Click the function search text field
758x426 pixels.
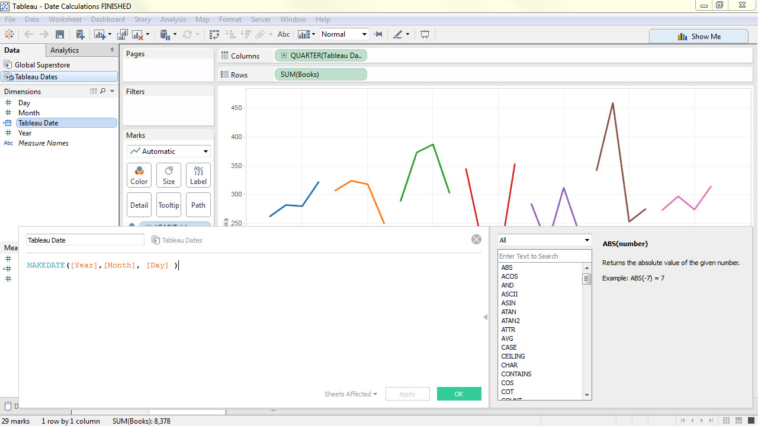(x=544, y=256)
